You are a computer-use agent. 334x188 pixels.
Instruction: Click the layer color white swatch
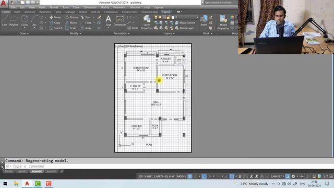tap(173, 17)
